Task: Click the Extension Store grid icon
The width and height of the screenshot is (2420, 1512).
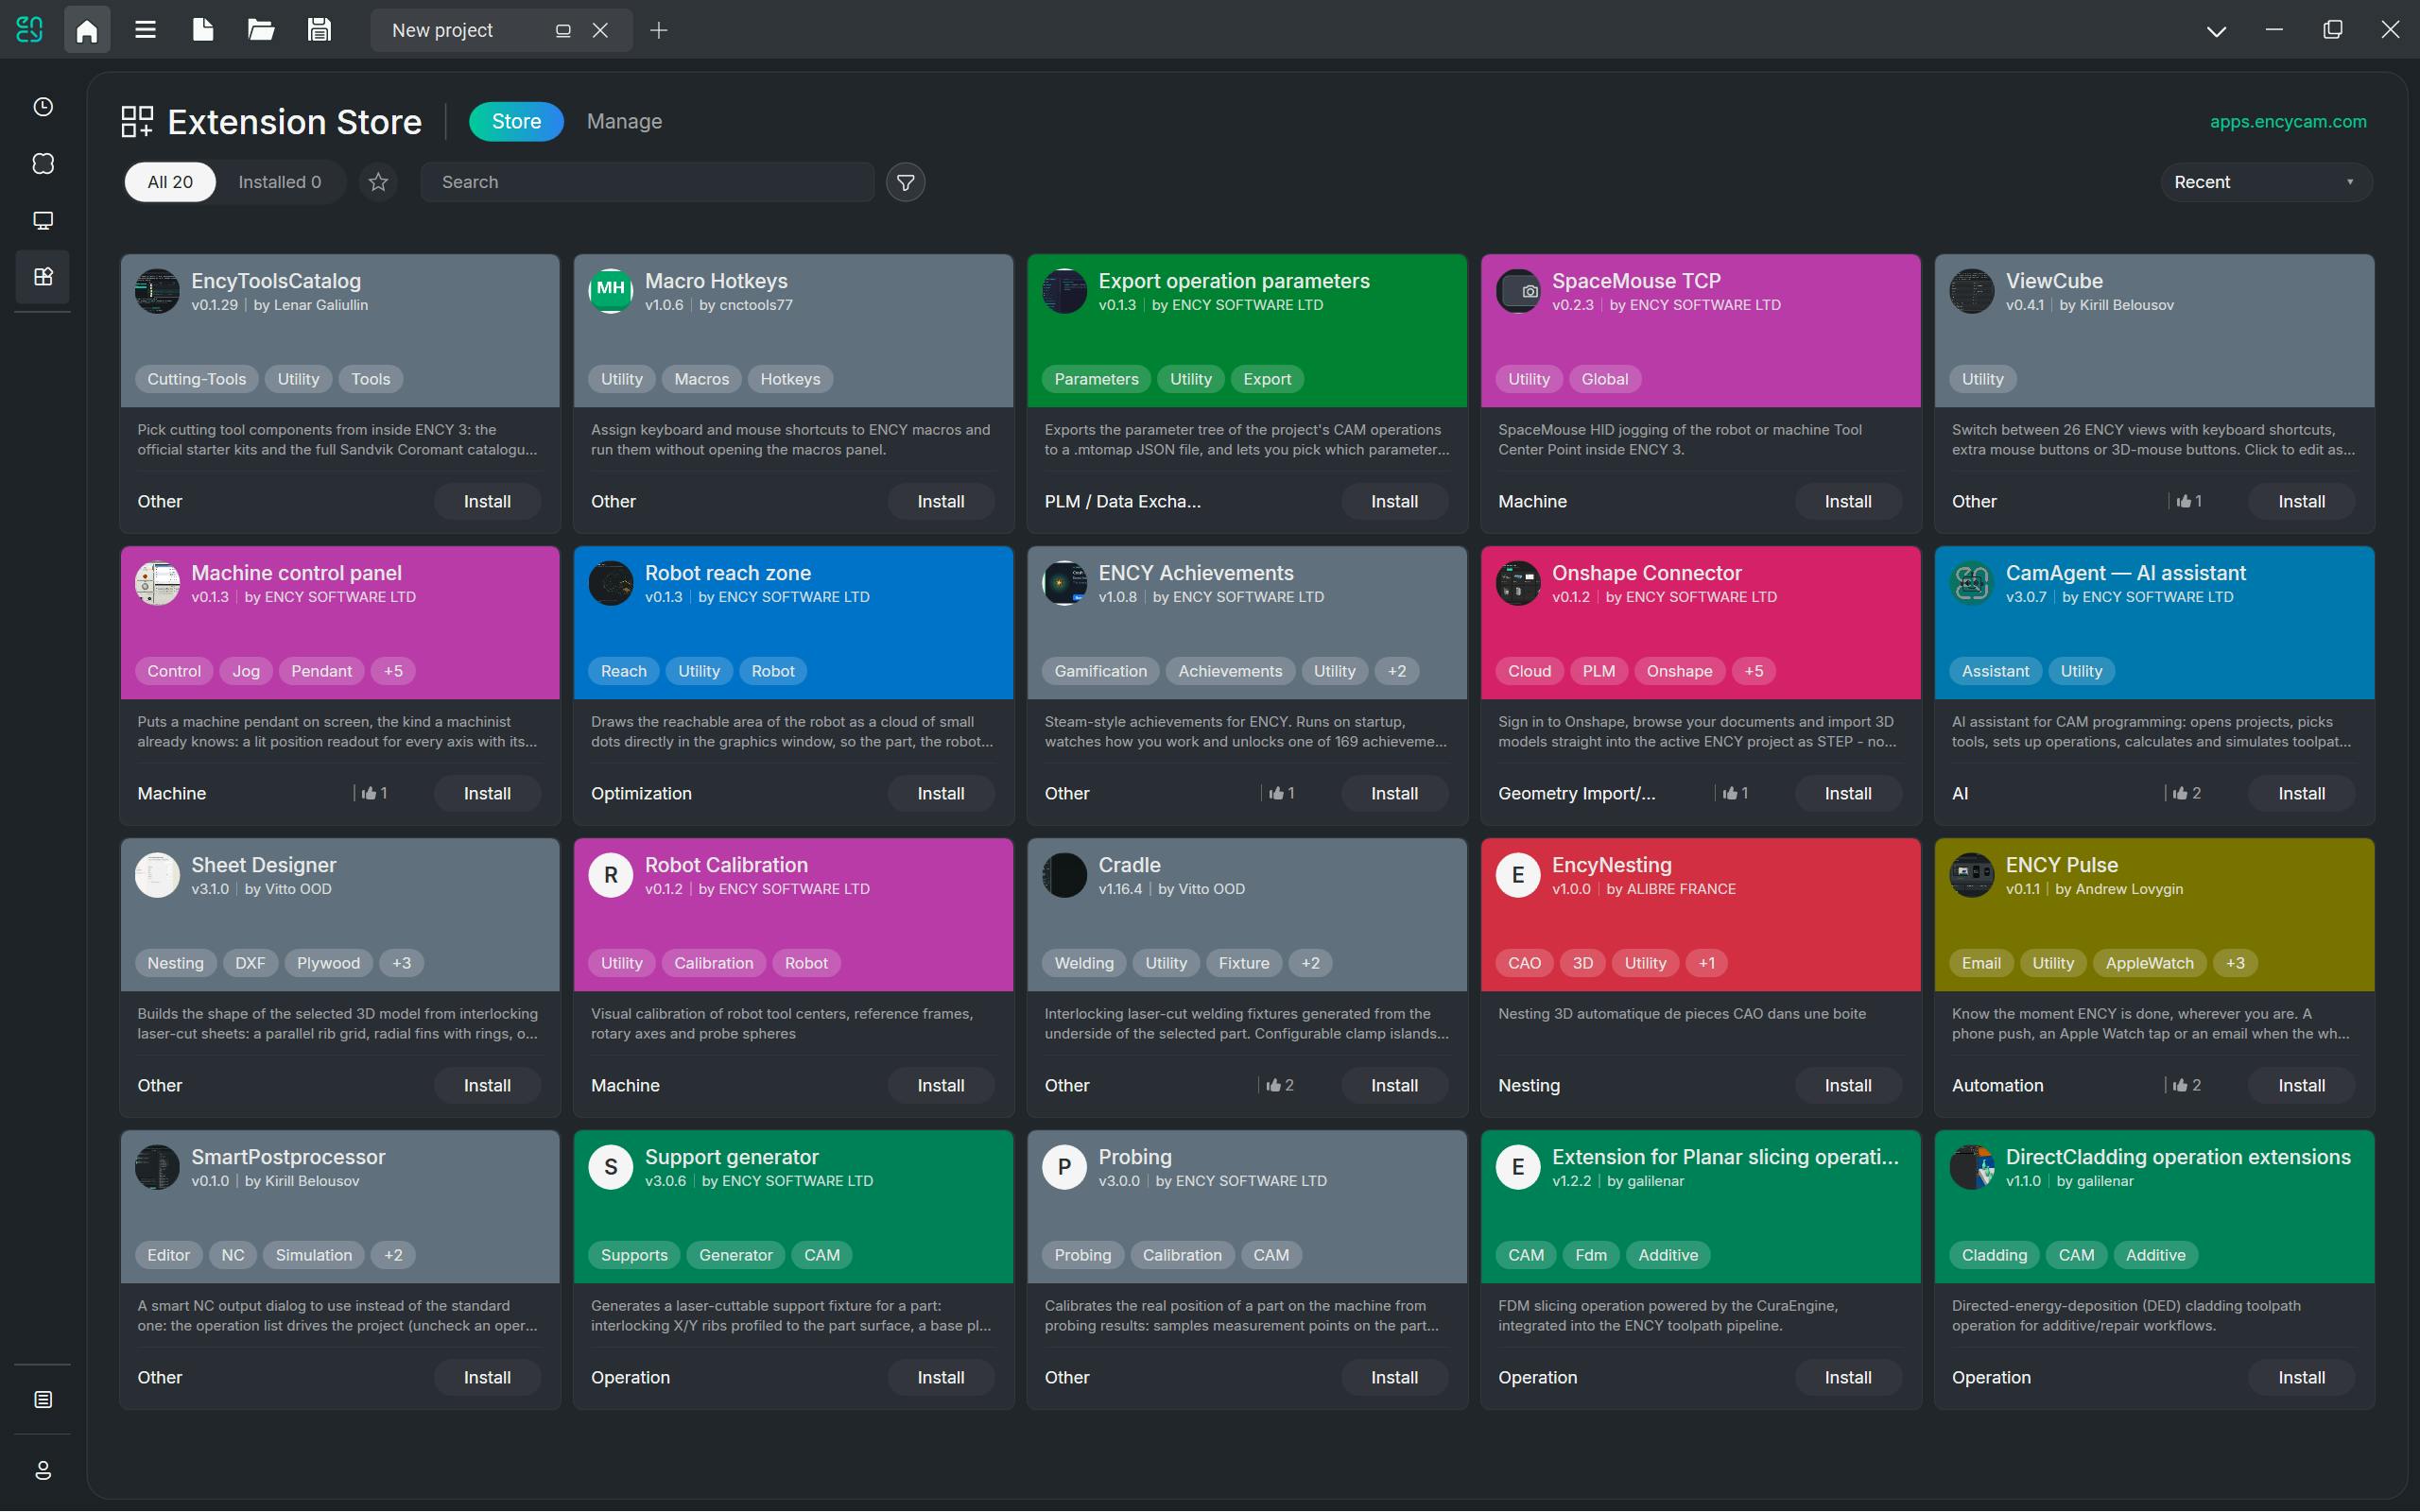Action: click(x=137, y=121)
